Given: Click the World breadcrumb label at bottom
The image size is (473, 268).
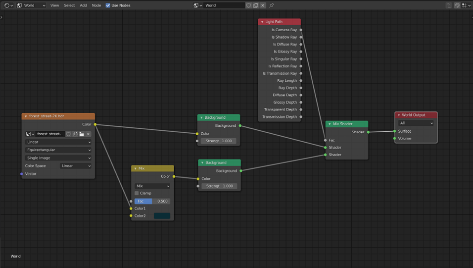Looking at the screenshot, I should coord(16,256).
